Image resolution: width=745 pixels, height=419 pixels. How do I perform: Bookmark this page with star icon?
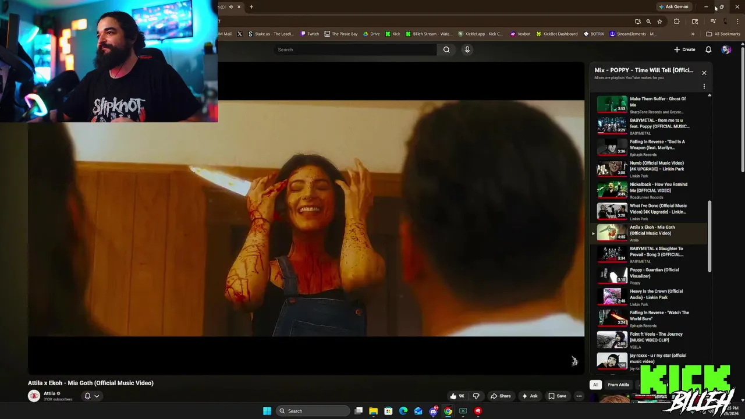(x=659, y=22)
